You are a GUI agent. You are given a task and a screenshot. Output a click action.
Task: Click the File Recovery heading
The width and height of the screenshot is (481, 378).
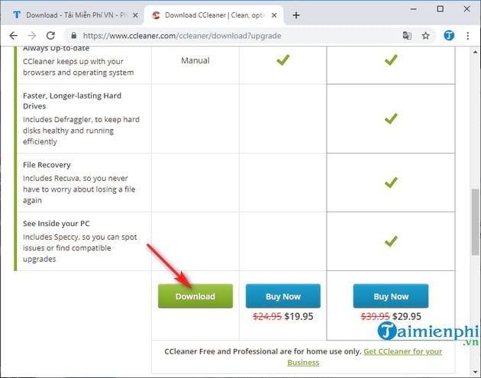[x=47, y=165]
